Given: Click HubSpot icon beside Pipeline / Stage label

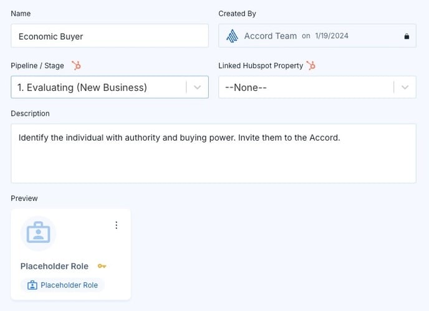Looking at the screenshot, I should point(76,65).
